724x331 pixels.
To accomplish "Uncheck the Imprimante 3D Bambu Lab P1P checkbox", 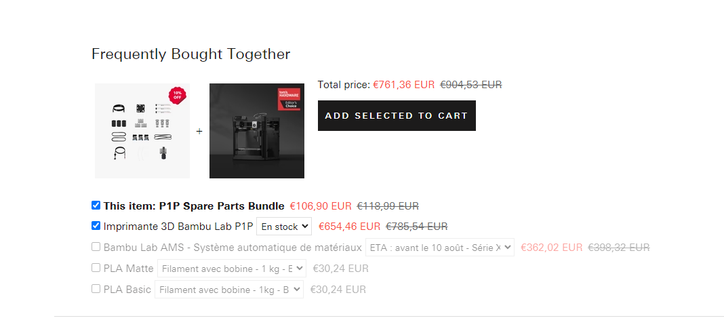I will click(x=96, y=226).
